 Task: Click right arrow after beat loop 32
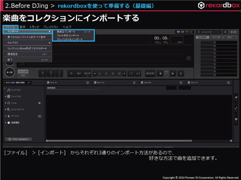(x=125, y=74)
